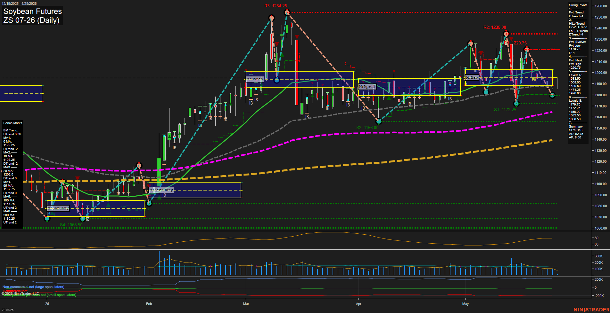Click the M:May range label
This screenshot has width=610, height=313.
(472, 77)
